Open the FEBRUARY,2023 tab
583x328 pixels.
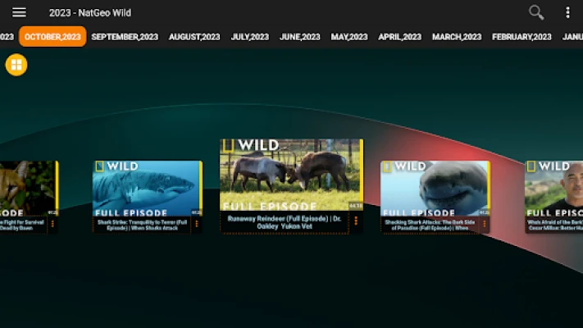(x=522, y=37)
